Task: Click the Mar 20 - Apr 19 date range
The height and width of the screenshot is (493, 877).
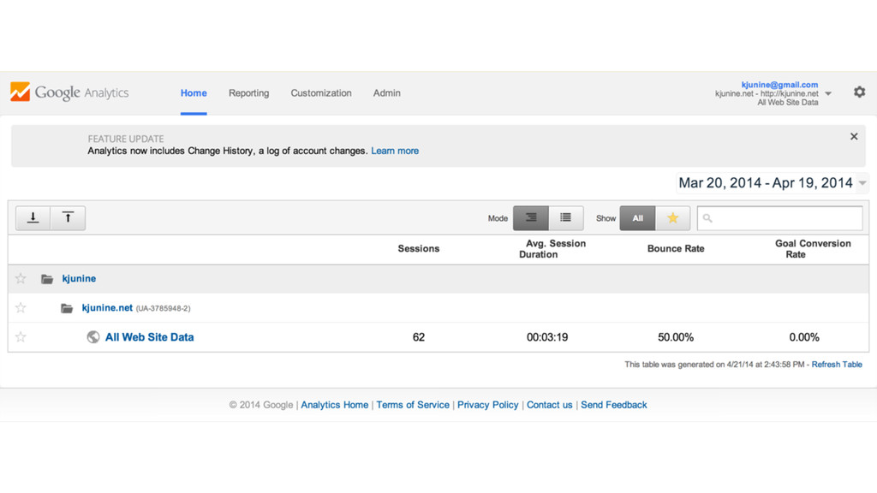Action: 765,183
